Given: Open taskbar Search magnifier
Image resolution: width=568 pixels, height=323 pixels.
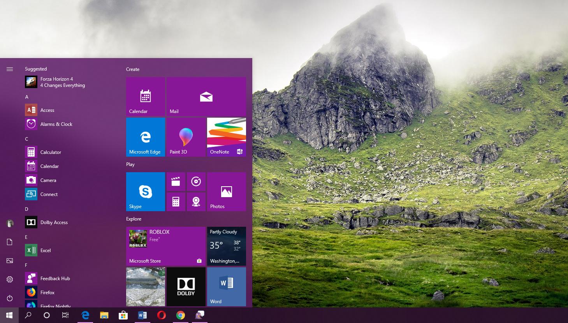Looking at the screenshot, I should [x=28, y=315].
